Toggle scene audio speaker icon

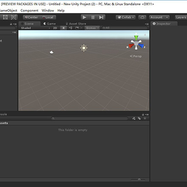point(70,28)
